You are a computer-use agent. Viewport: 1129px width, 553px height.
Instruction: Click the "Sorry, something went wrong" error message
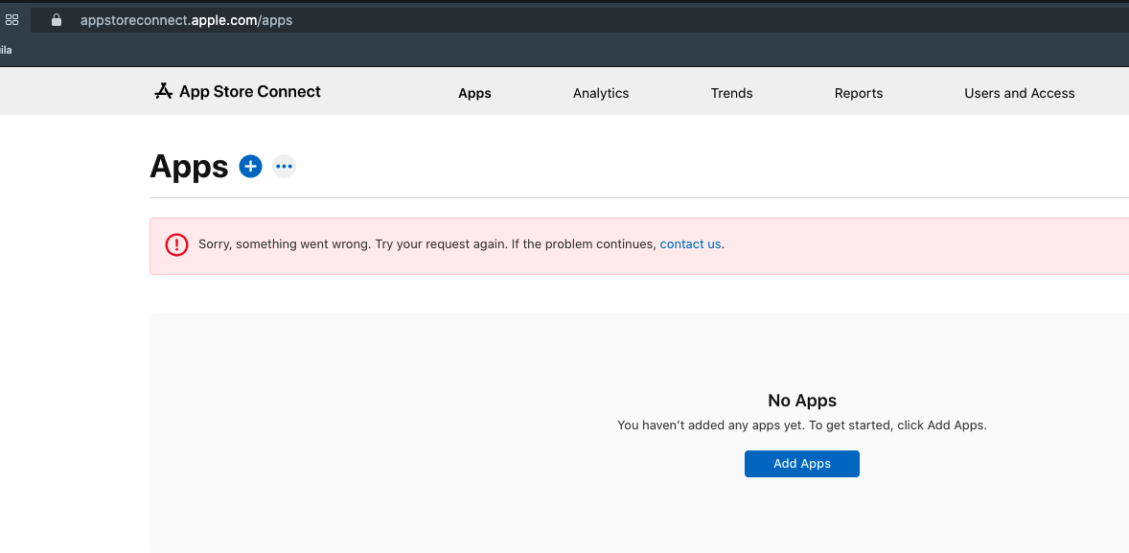coord(427,244)
